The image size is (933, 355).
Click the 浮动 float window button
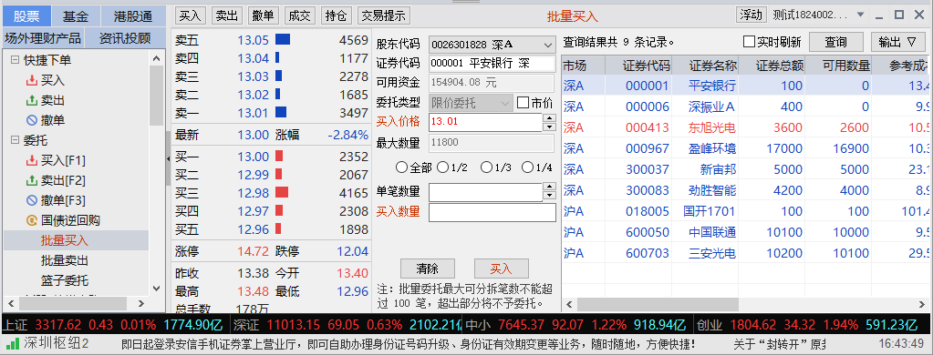point(752,15)
